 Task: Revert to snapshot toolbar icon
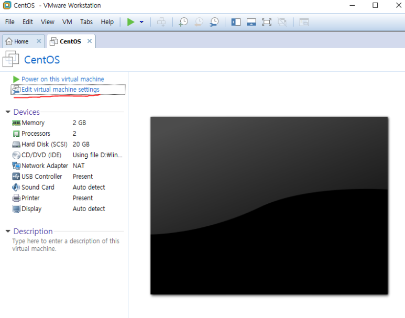coord(199,22)
